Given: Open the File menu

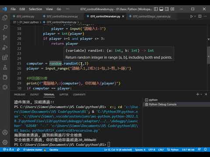Looking at the screenshot, I should pyautogui.click(x=13, y=9).
